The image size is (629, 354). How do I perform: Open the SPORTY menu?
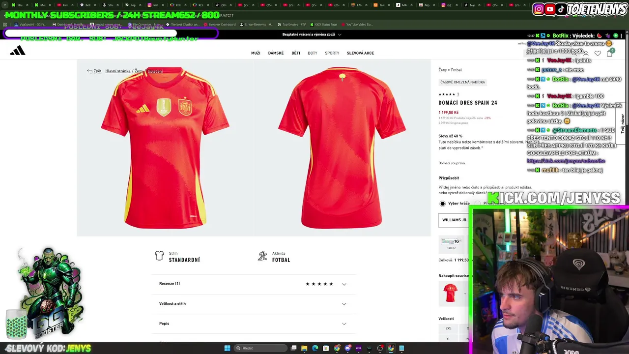pyautogui.click(x=332, y=53)
